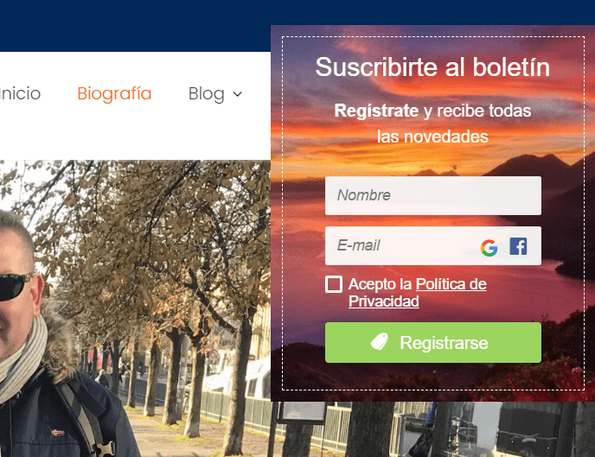Viewport: 595px width, 457px height.
Task: Check the Acepto la Política de Privacidad box
Action: coord(334,284)
